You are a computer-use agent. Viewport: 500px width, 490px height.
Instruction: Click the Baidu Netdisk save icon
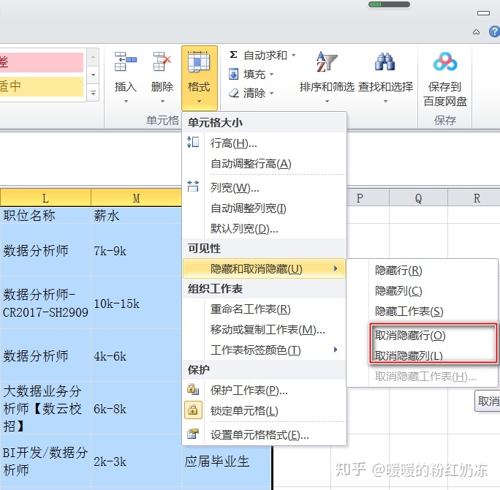tap(445, 61)
